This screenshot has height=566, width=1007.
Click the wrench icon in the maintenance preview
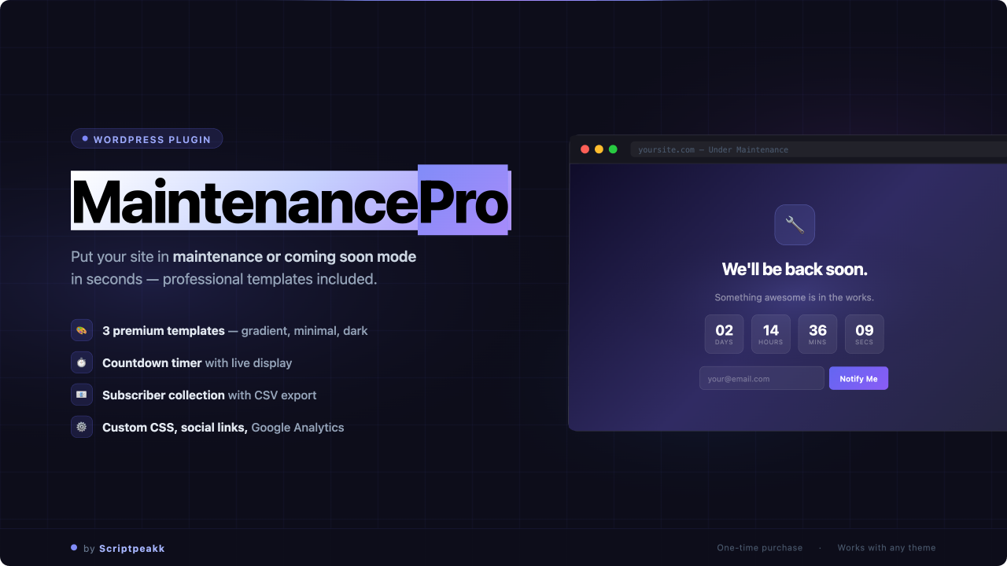point(795,225)
